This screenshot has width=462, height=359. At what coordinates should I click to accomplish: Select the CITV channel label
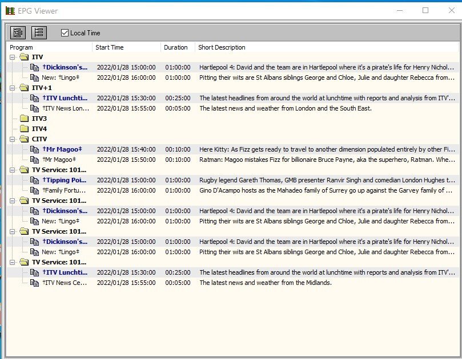(x=39, y=139)
